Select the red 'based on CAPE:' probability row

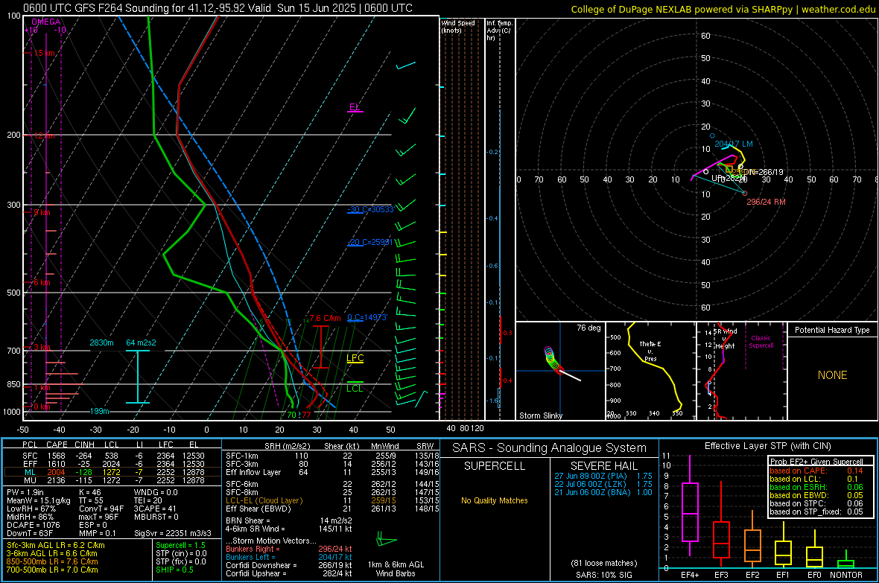tap(816, 471)
